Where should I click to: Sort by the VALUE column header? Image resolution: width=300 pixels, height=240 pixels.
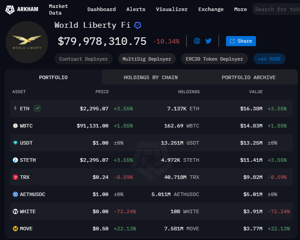(x=256, y=92)
